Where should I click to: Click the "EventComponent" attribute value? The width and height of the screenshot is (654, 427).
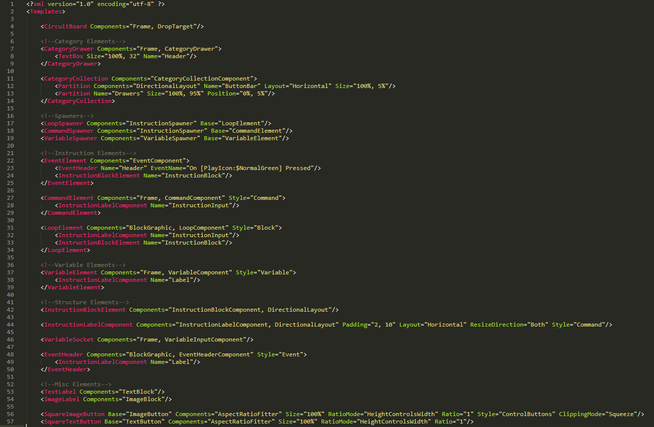pos(158,161)
